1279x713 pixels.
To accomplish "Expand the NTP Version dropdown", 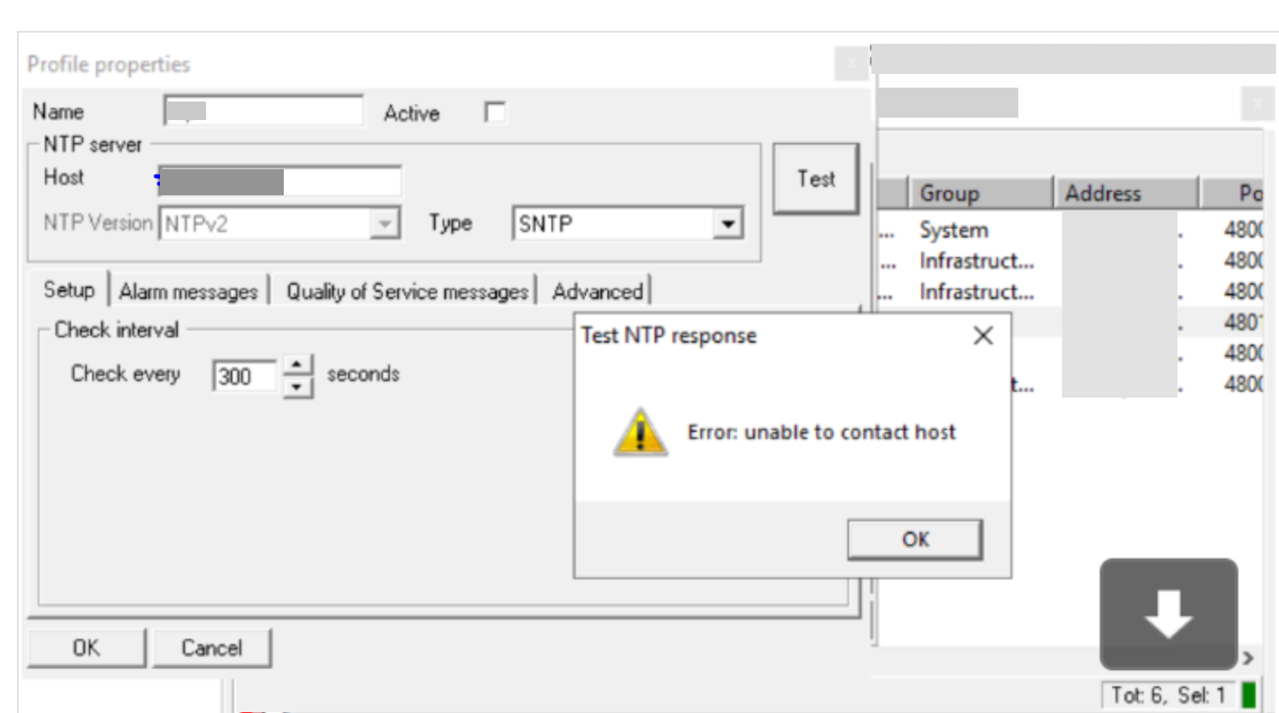I will [385, 224].
